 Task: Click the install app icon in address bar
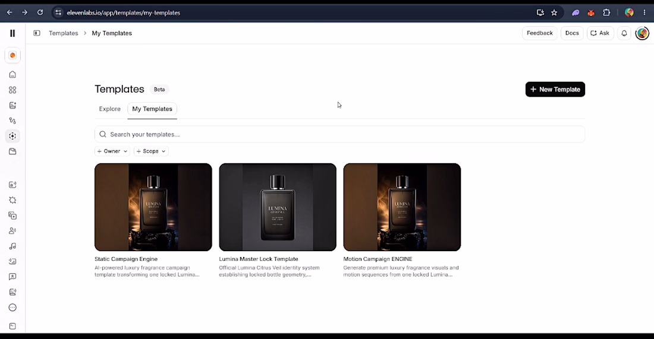(540, 12)
